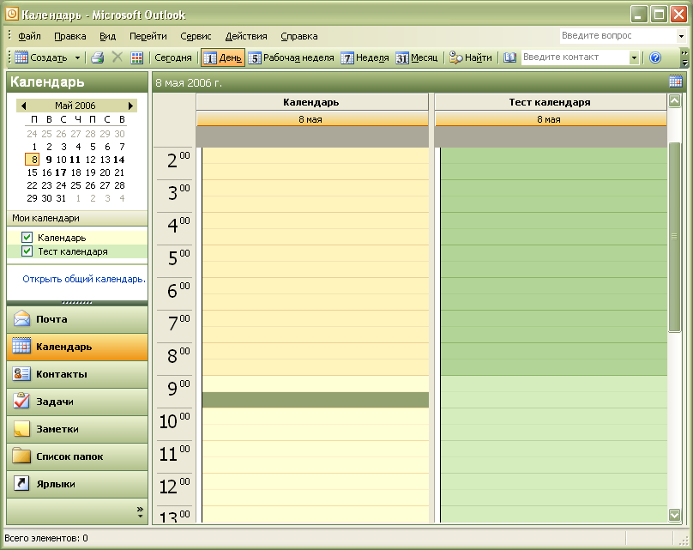Open the Список папок navigation button

tap(77, 456)
